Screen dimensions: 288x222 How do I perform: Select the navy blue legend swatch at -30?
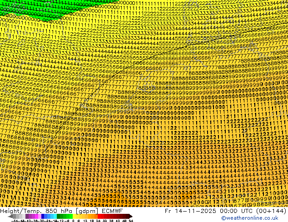[x=43, y=216]
